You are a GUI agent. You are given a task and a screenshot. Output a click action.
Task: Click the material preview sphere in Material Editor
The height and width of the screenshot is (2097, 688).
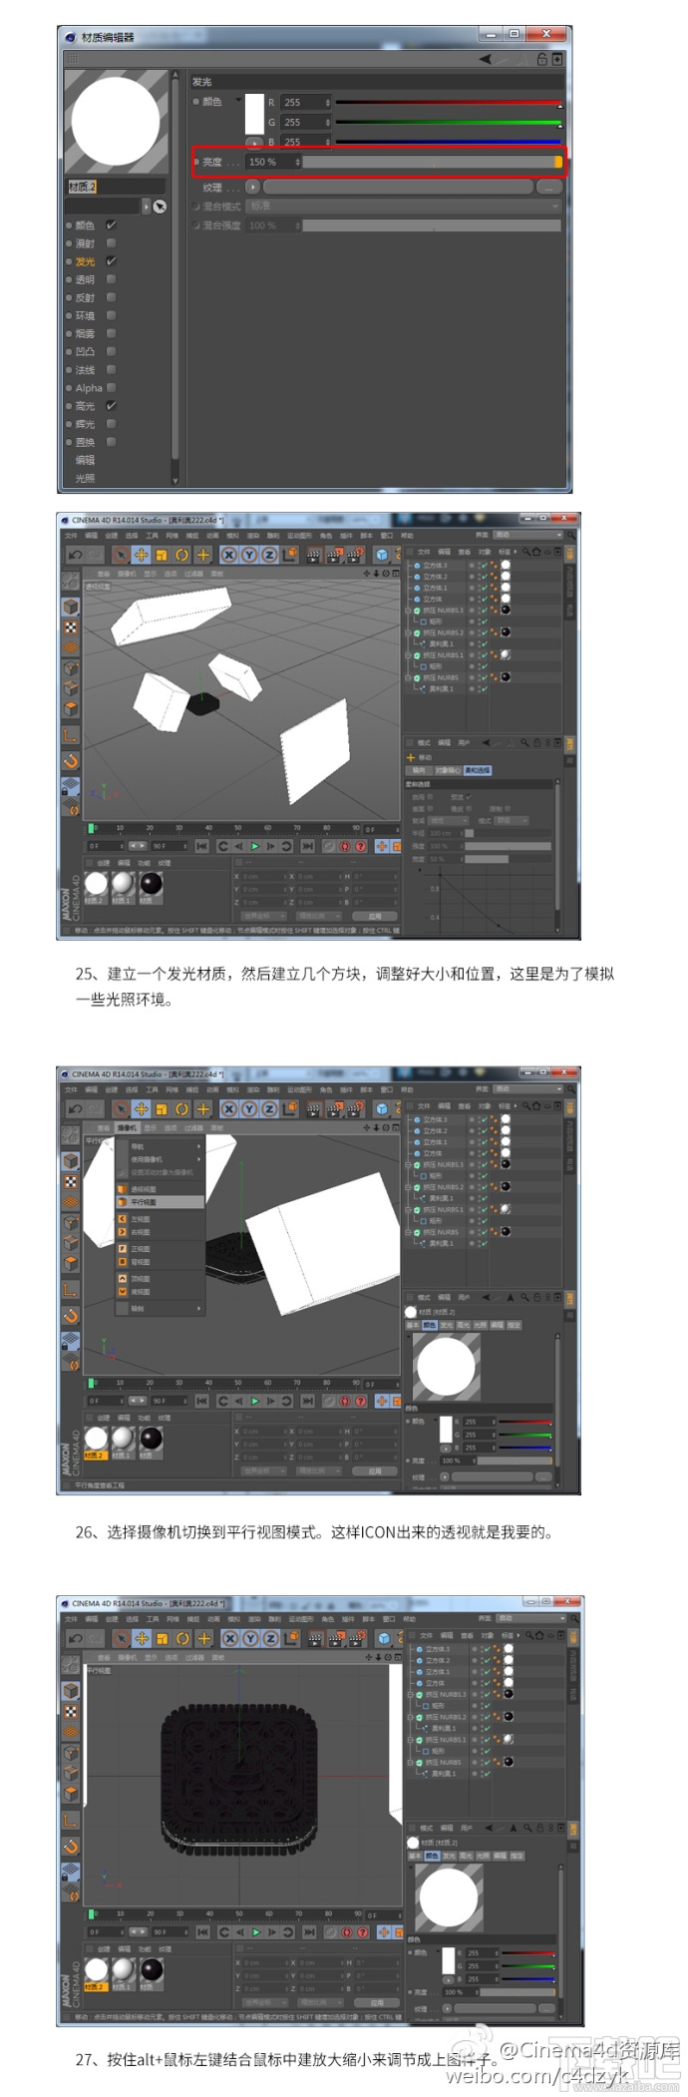click(116, 123)
